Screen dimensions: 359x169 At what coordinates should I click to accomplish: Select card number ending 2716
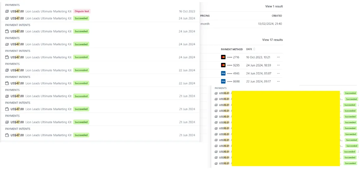tap(233, 57)
